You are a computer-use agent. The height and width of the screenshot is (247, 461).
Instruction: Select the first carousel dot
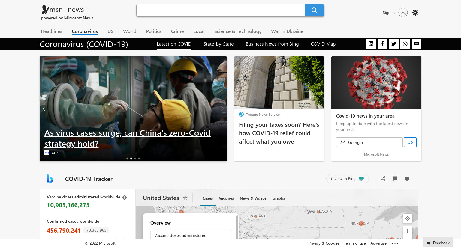point(127,159)
